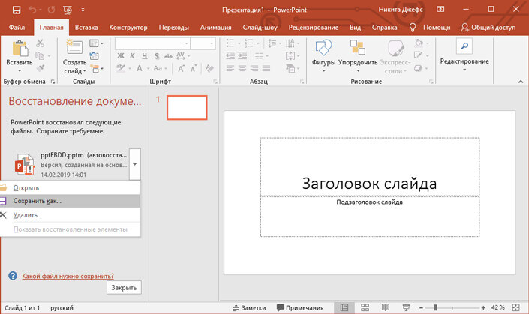Toggle the bulleted list icon
529x314 pixels.
pos(230,43)
